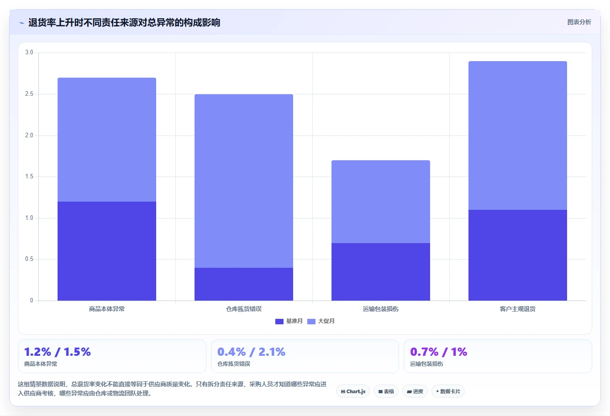Image resolution: width=610 pixels, height=416 pixels.
Task: Select the 进度 tag button
Action: [x=415, y=391]
